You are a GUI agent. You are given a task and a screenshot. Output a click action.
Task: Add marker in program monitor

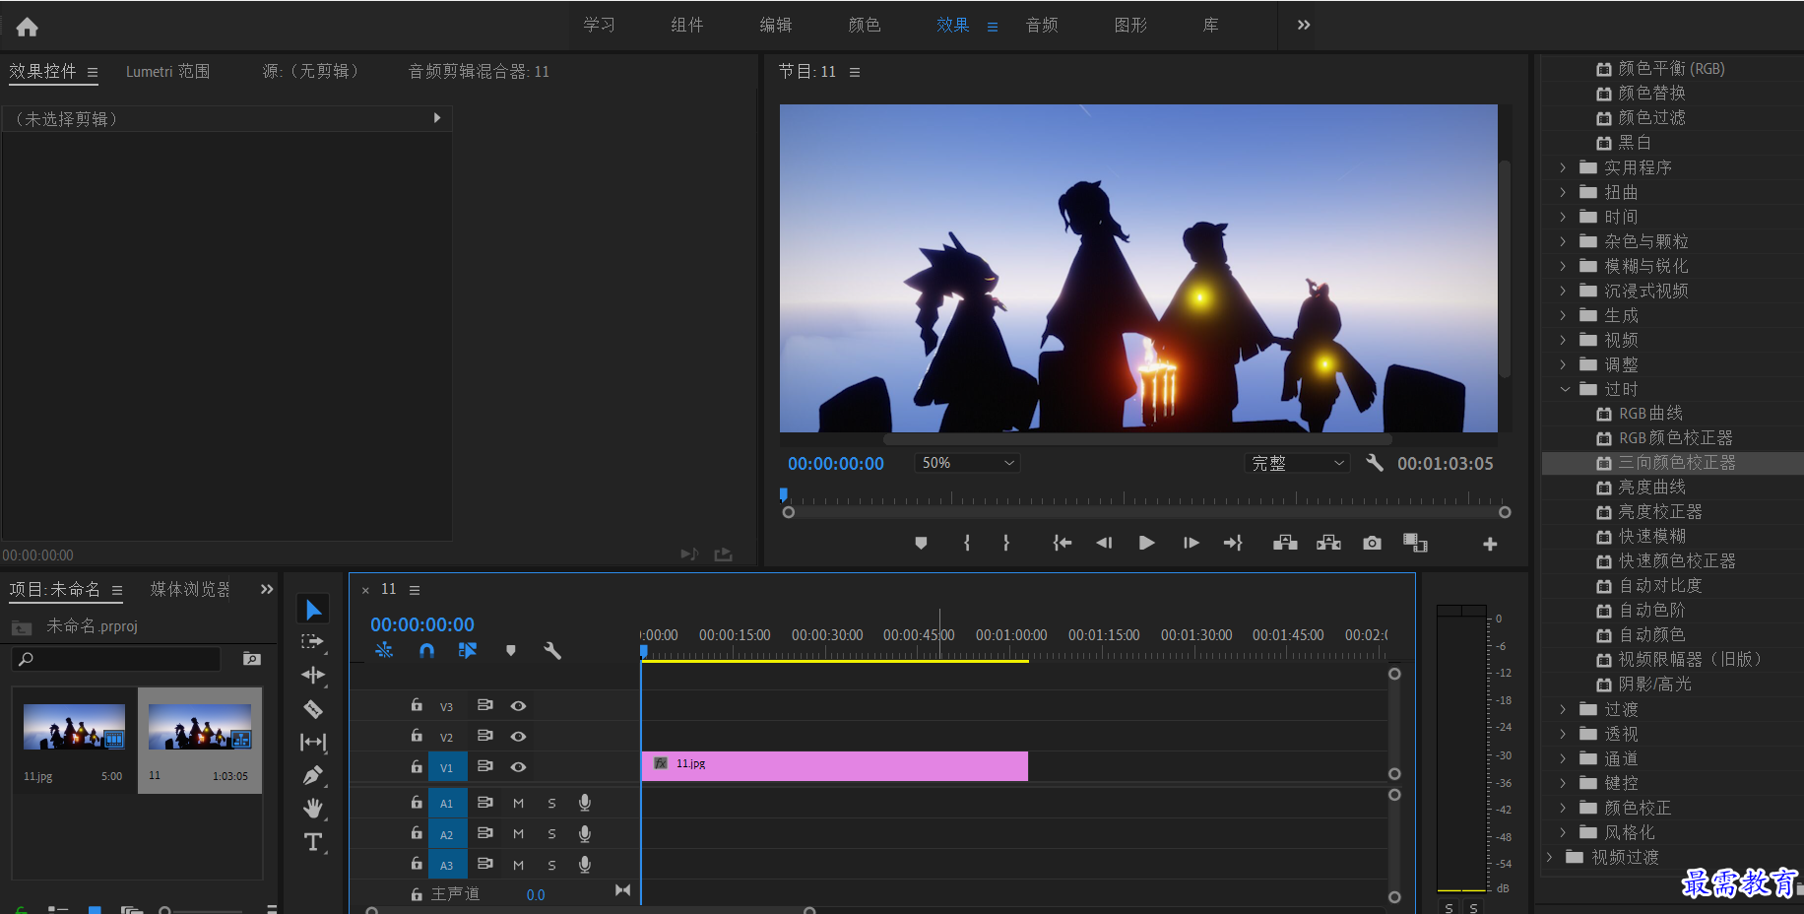pos(921,543)
